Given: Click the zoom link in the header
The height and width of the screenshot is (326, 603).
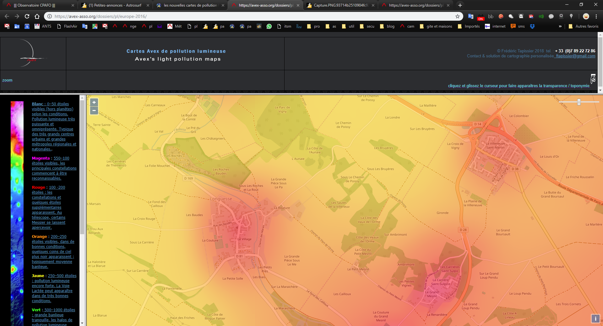Looking at the screenshot, I should [7, 80].
